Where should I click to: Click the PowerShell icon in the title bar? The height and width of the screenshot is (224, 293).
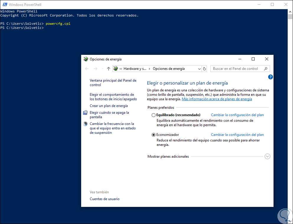(x=5, y=4)
